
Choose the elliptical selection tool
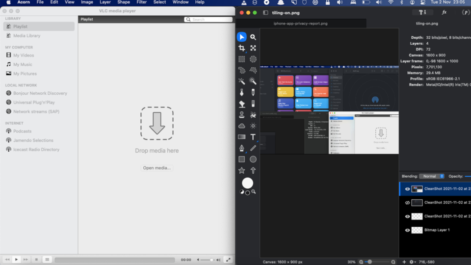[253, 59]
